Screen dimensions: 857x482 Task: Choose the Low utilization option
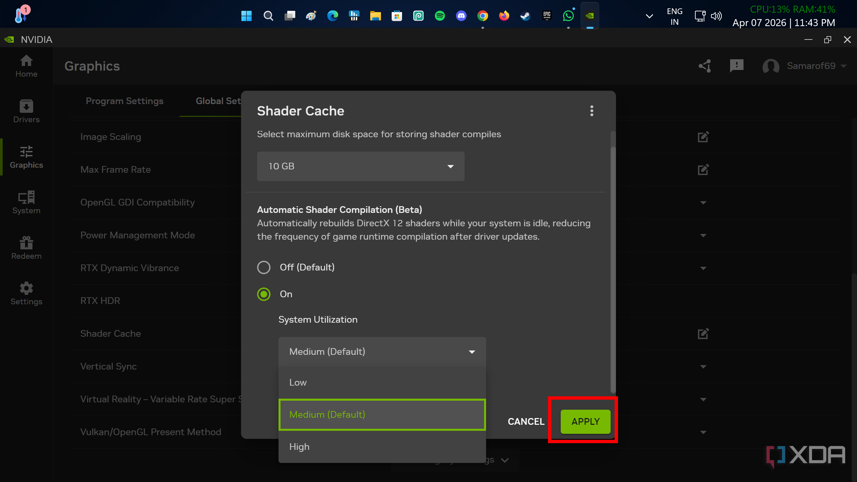382,383
